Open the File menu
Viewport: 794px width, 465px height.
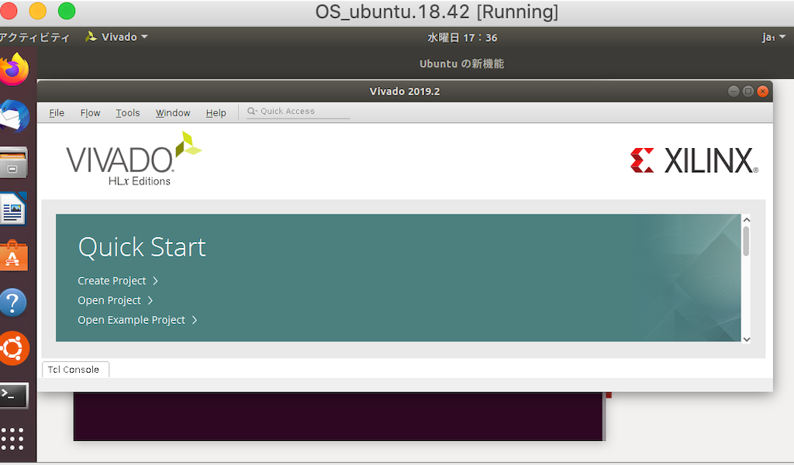57,113
